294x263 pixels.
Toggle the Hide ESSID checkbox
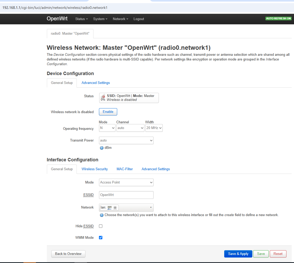click(101, 226)
